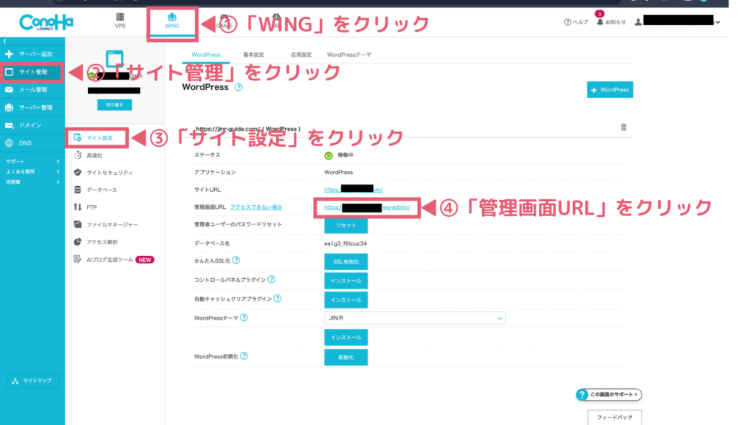This screenshot has width=756, height=425.
Task: Expand サポート section
Action: point(32,162)
